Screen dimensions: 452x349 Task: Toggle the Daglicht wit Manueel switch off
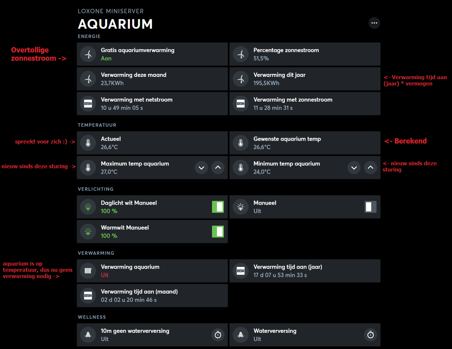click(218, 207)
